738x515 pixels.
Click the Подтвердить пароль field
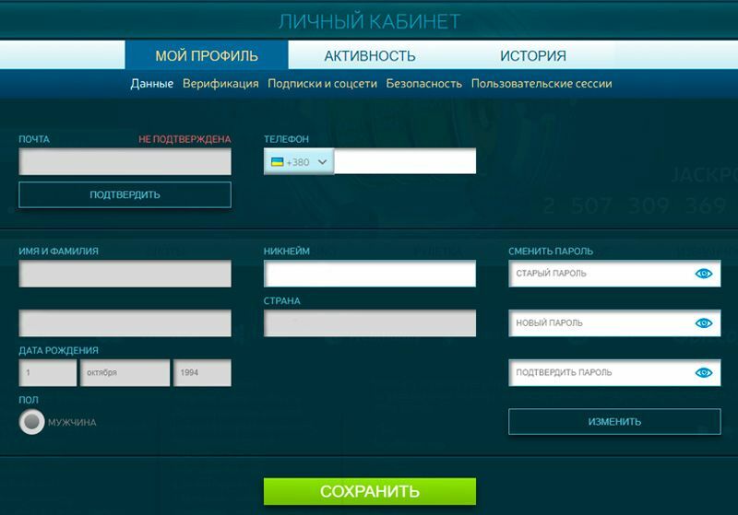pyautogui.click(x=614, y=372)
